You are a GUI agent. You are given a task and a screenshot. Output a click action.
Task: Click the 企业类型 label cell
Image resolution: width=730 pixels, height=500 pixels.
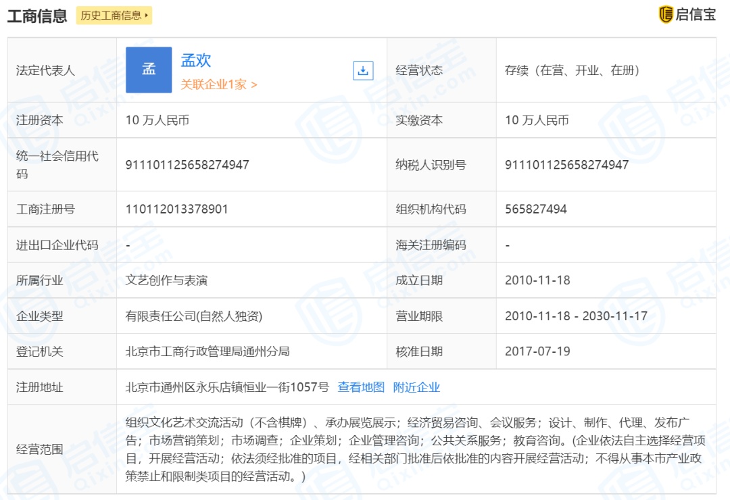[x=62, y=316]
